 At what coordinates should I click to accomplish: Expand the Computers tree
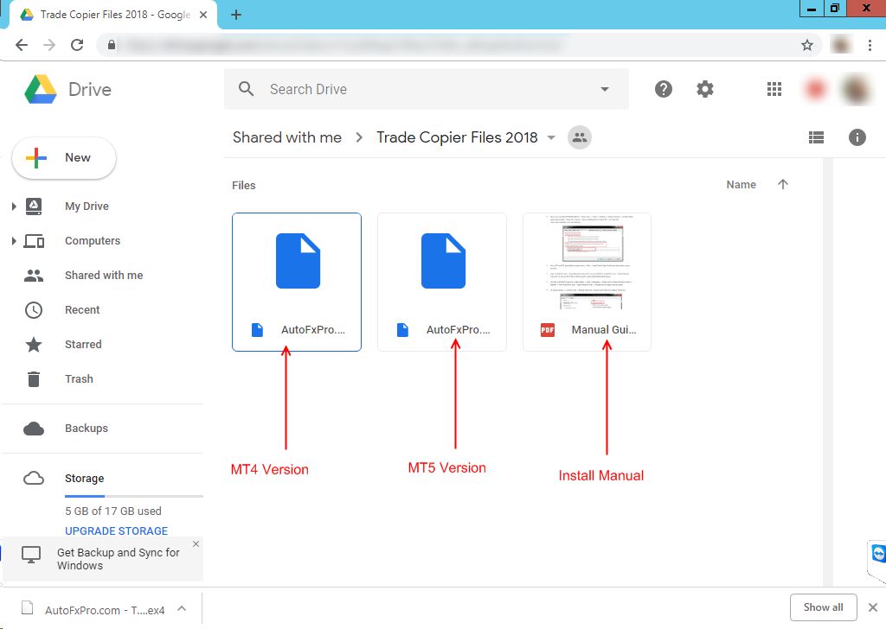pos(13,241)
